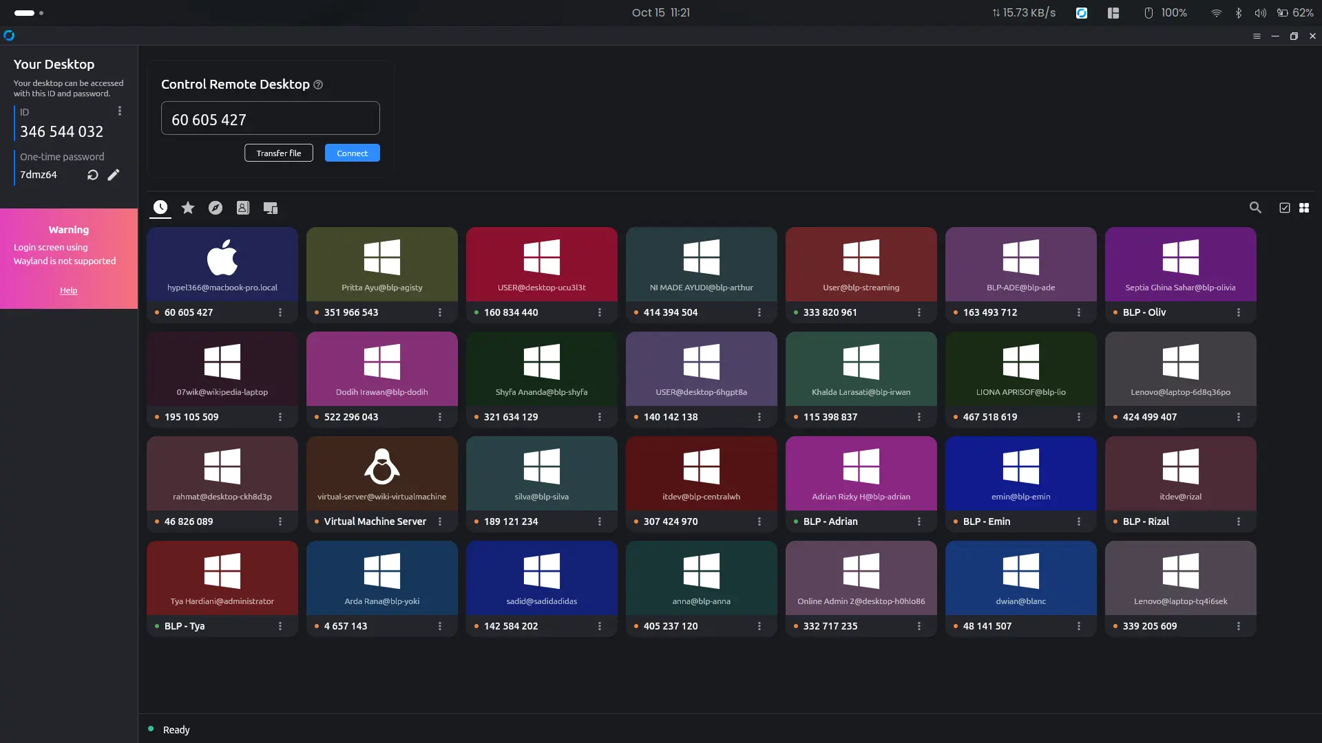Open the Discovered compass tab
1322x743 pixels.
216,208
